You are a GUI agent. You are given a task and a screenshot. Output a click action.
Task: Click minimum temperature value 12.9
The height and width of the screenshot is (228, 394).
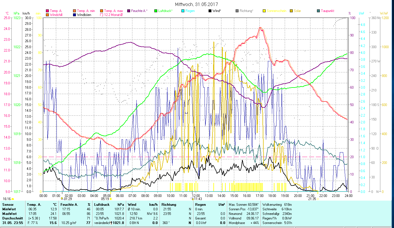coord(53,209)
